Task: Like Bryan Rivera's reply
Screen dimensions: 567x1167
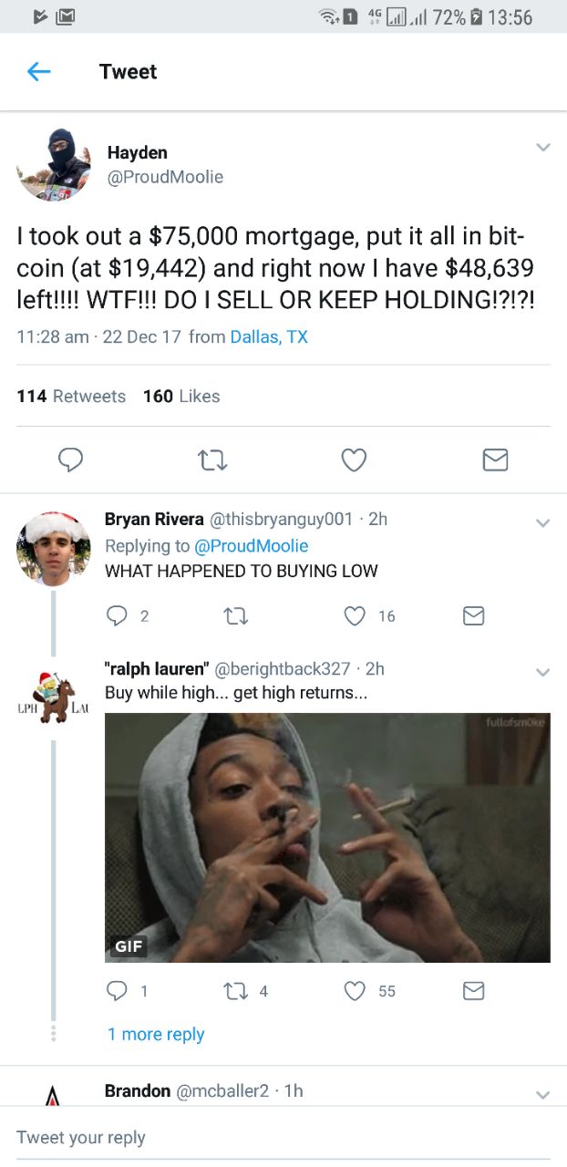Action: click(x=355, y=616)
